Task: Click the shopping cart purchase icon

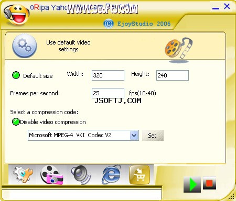Action: (x=140, y=175)
